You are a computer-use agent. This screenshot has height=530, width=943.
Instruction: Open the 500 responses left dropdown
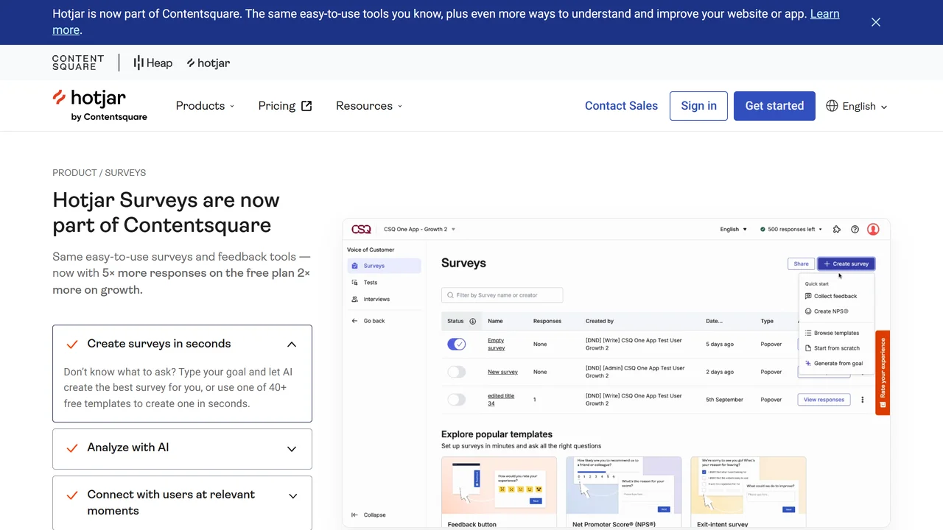[791, 229]
